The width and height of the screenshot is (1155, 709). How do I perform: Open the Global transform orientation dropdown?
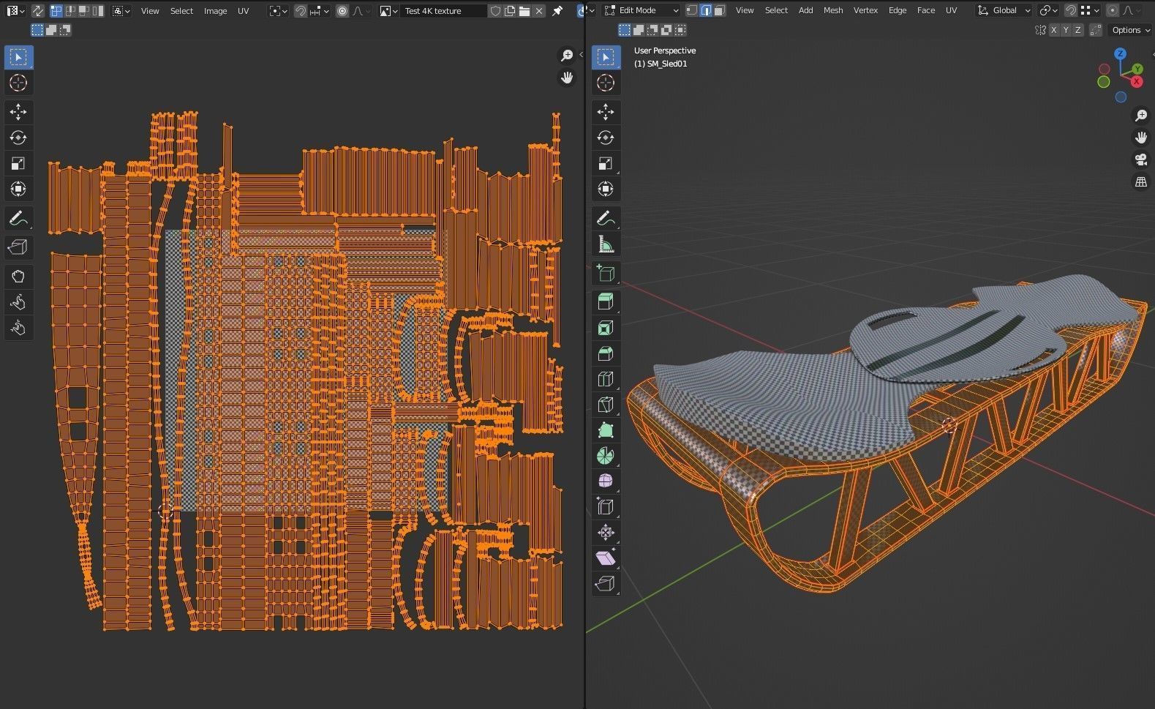(1004, 10)
